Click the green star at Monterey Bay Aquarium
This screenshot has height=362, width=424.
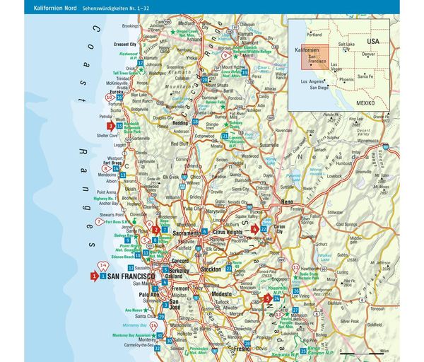pos(153,335)
